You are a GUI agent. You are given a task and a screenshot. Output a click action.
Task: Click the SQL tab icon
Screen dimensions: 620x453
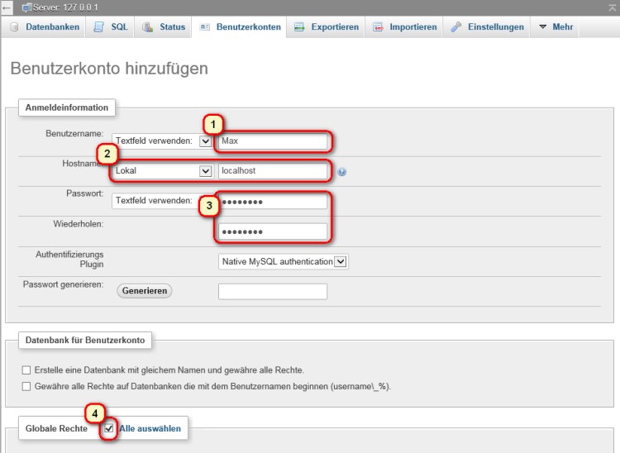coord(98,27)
